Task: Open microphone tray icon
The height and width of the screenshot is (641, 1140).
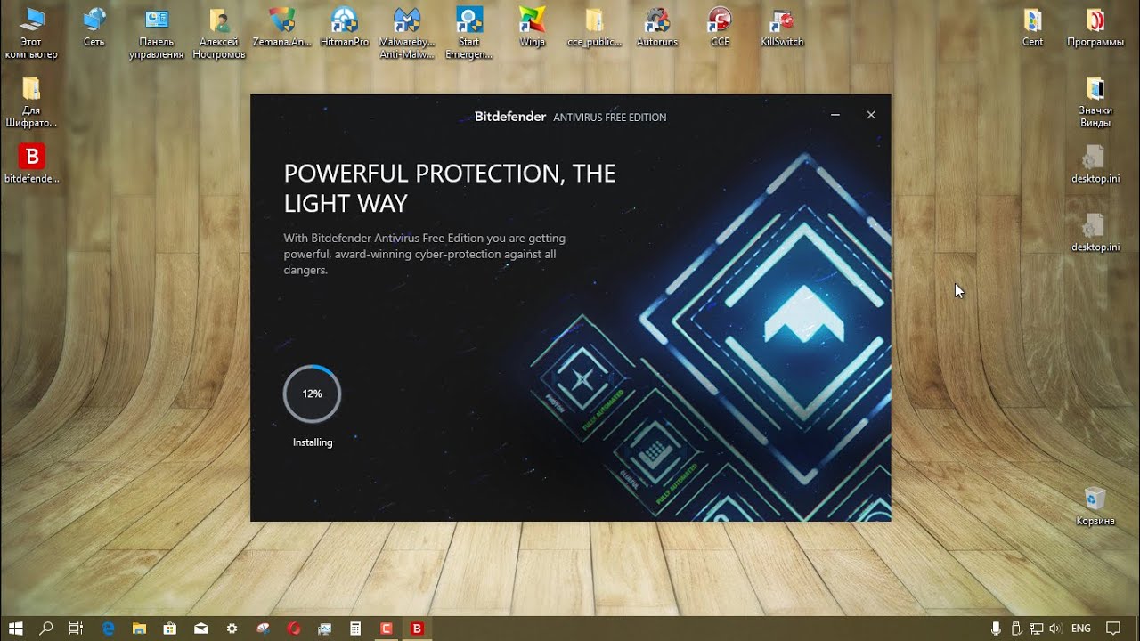Action: pyautogui.click(x=997, y=629)
